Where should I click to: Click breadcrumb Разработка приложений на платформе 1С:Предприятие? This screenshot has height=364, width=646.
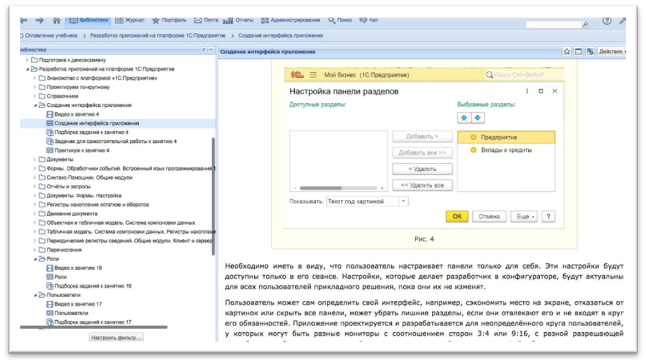click(x=158, y=36)
